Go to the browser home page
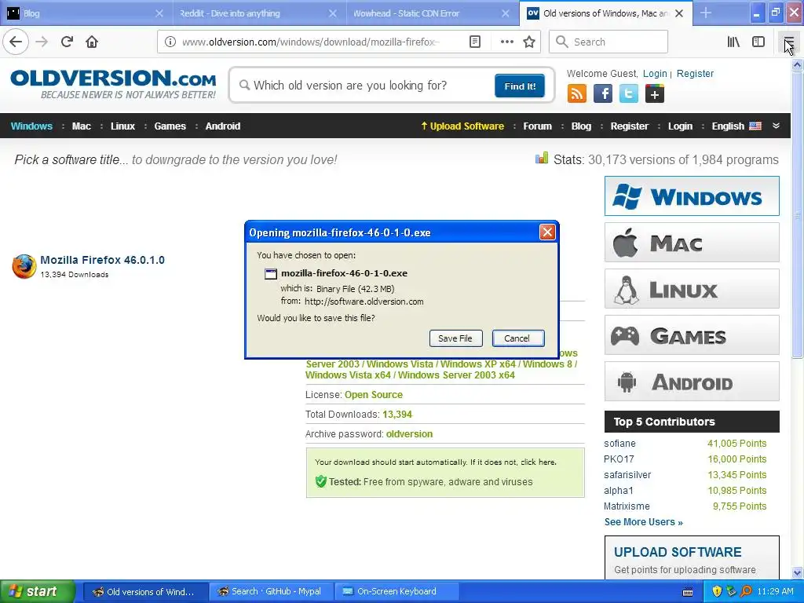 pyautogui.click(x=92, y=42)
